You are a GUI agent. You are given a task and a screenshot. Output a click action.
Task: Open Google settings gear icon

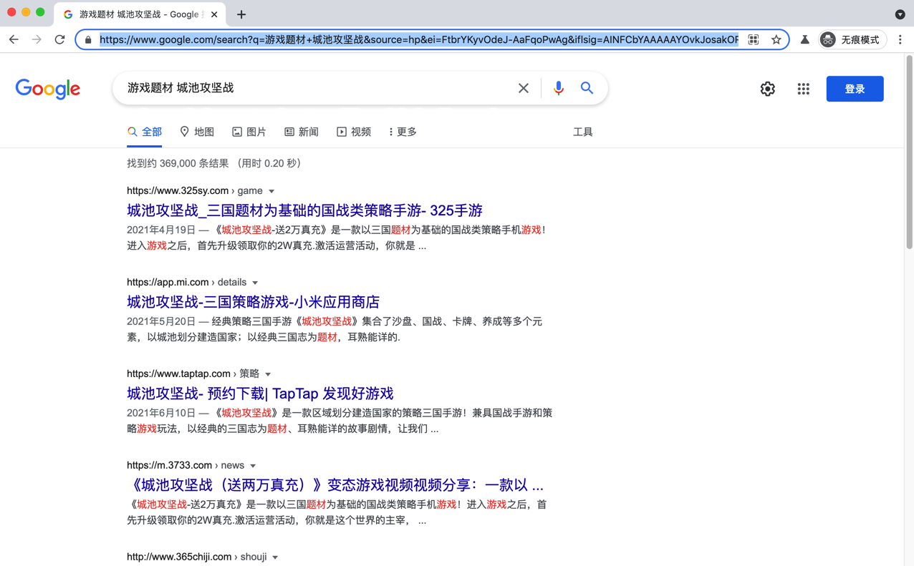point(768,89)
